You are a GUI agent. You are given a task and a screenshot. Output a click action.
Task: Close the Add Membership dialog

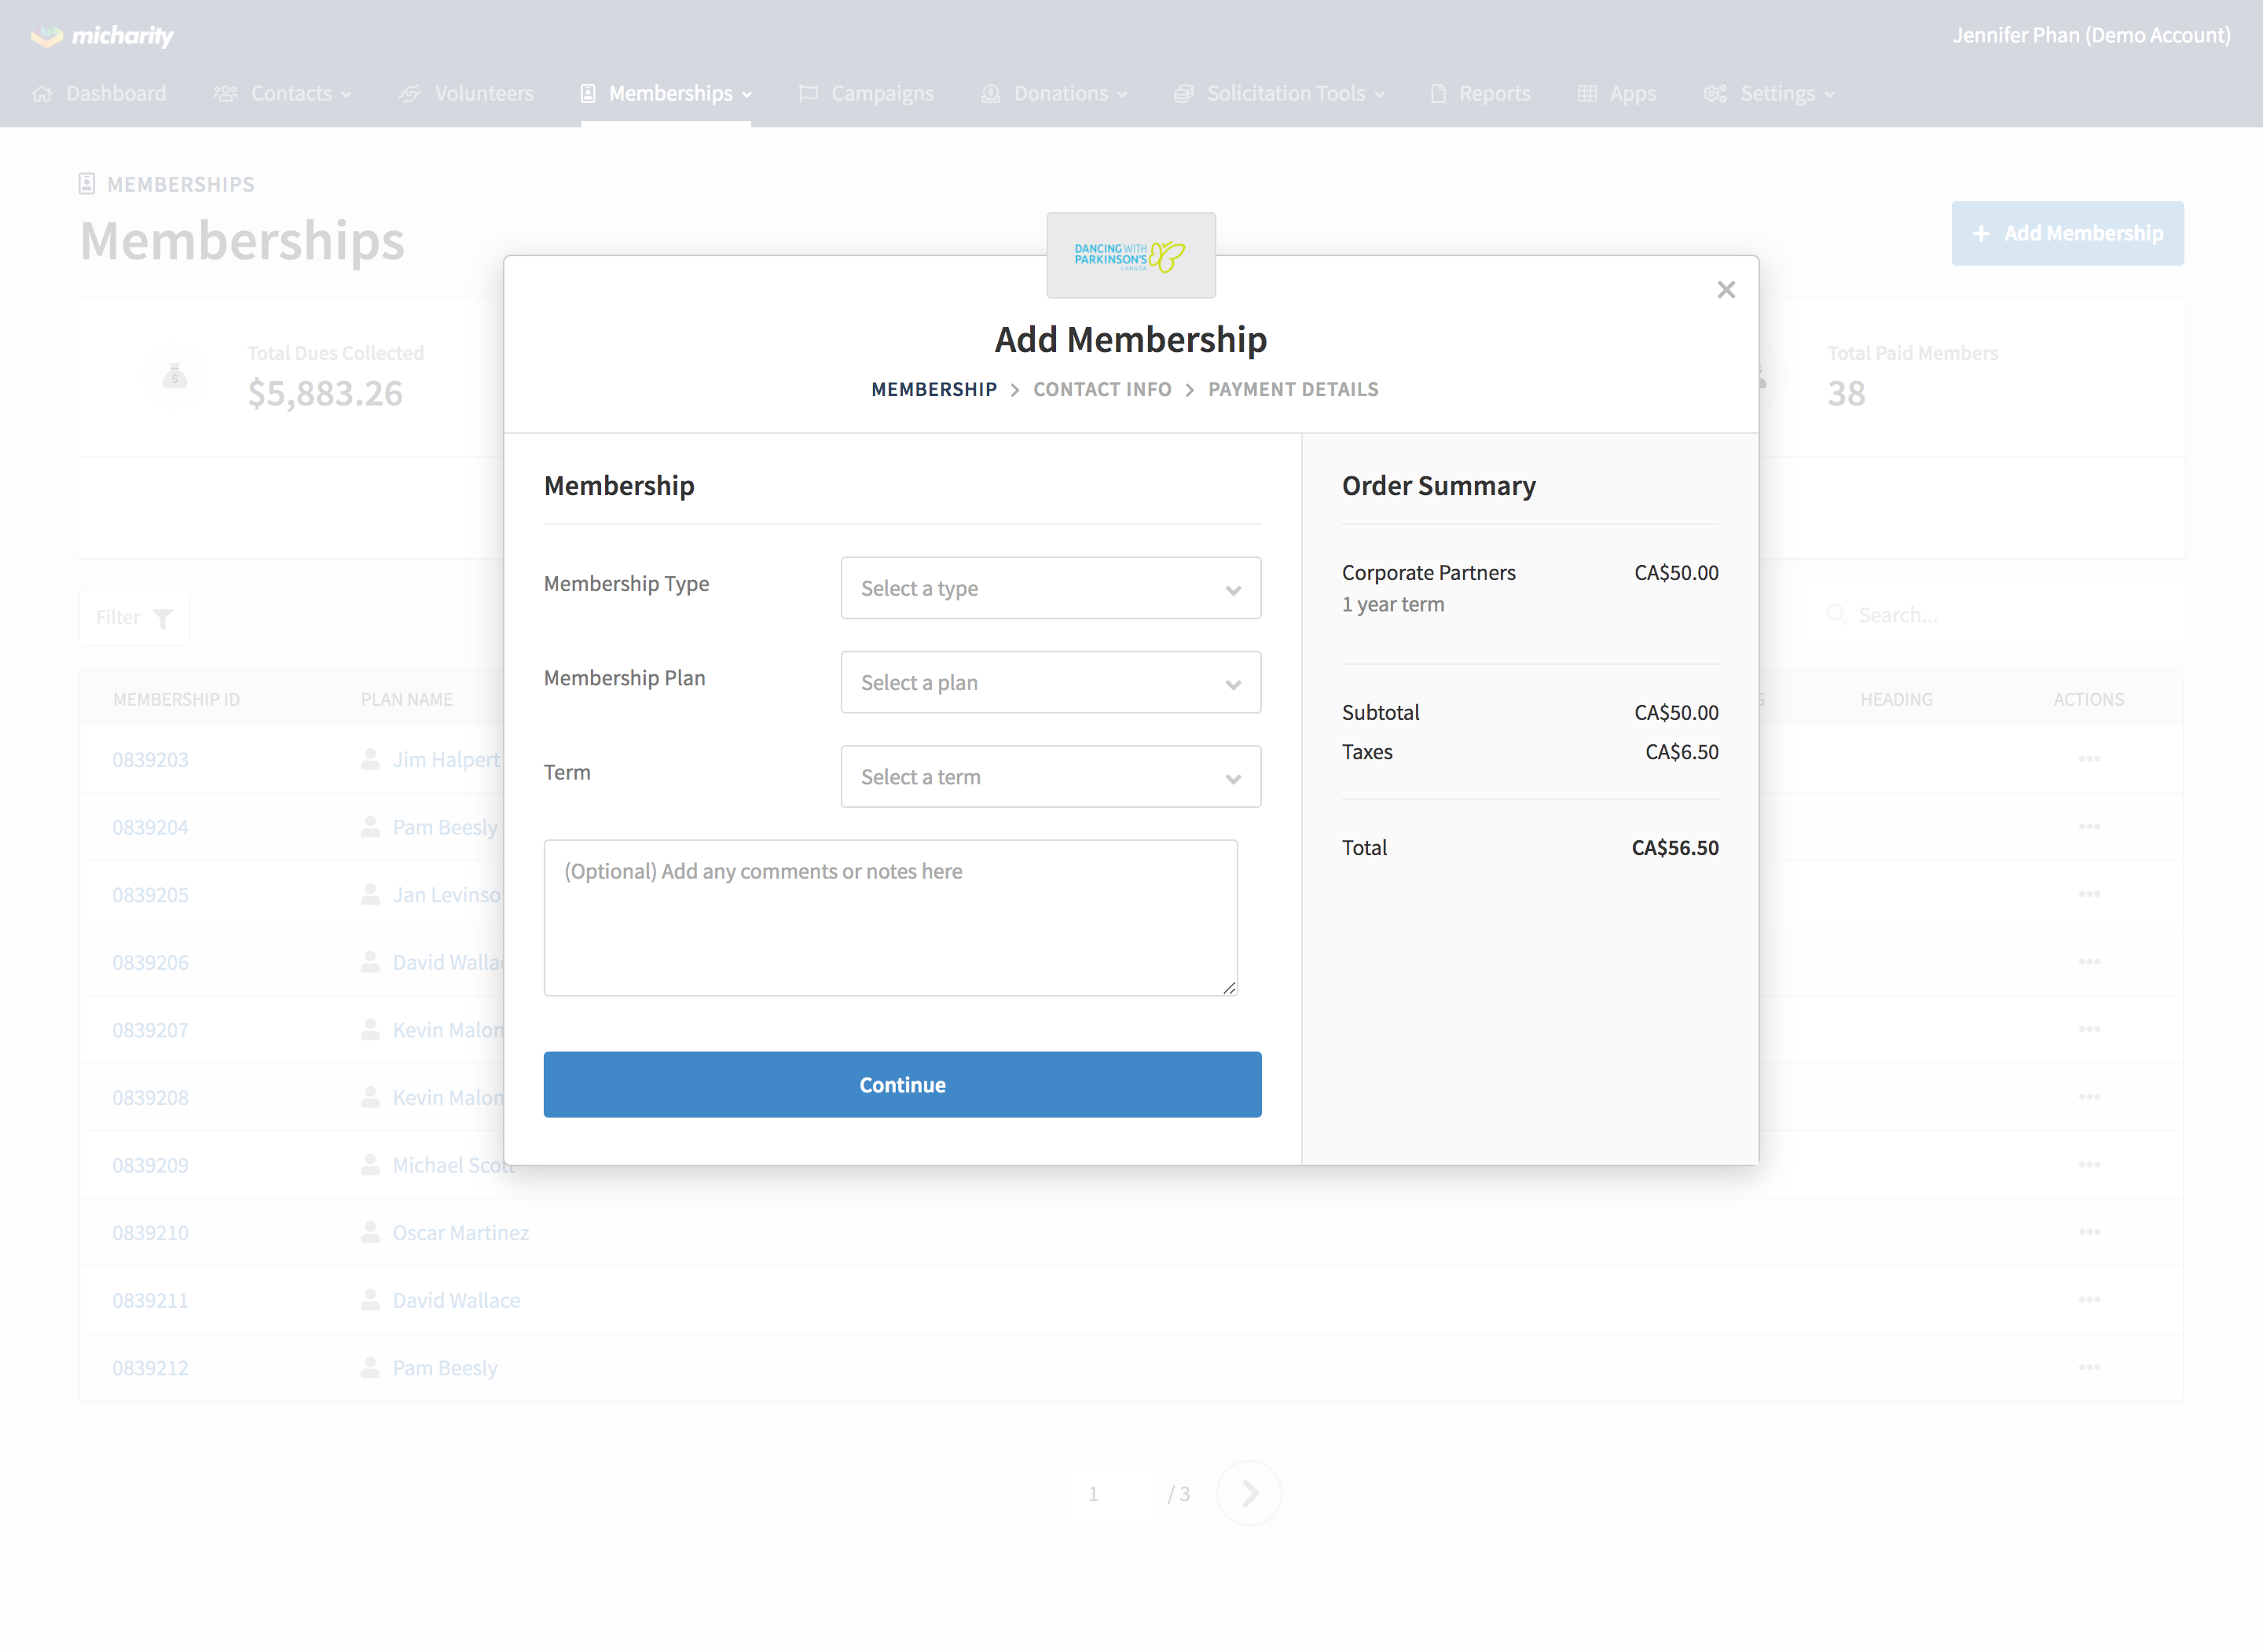pos(1726,290)
